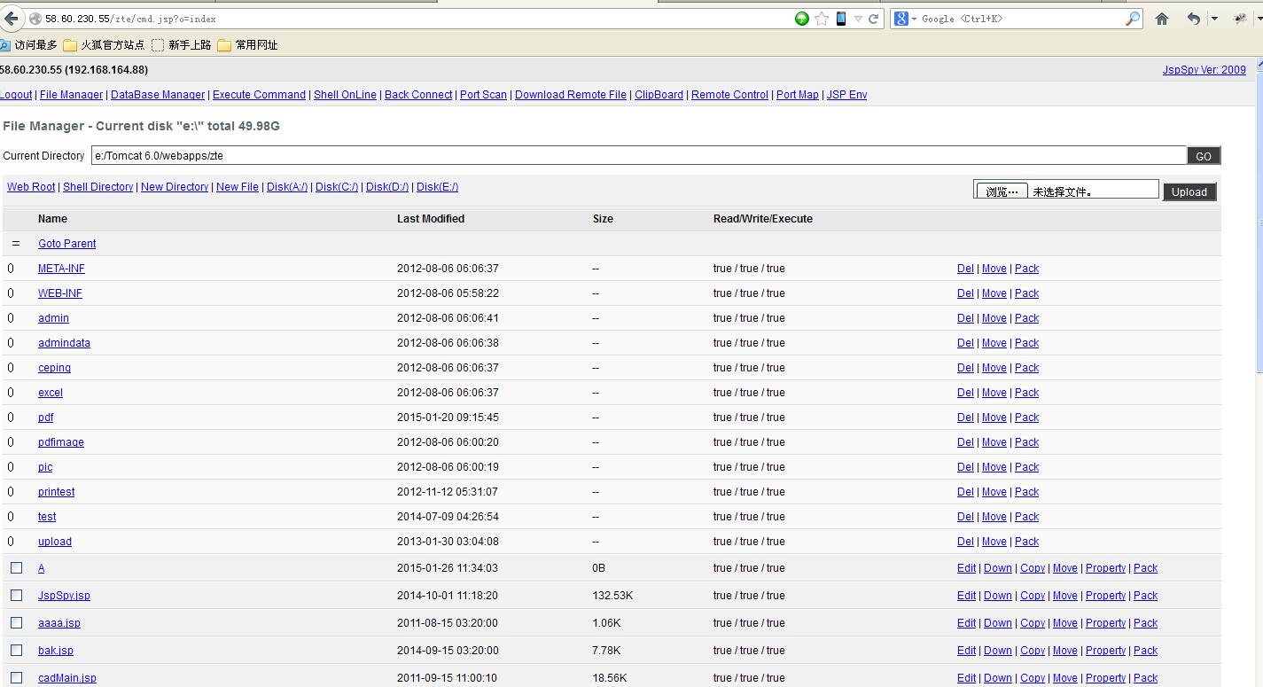1263x687 pixels.
Task: Click the browser URL address field
Action: click(x=417, y=19)
